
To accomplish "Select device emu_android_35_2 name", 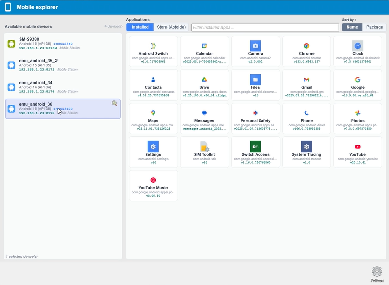I will click(38, 60).
